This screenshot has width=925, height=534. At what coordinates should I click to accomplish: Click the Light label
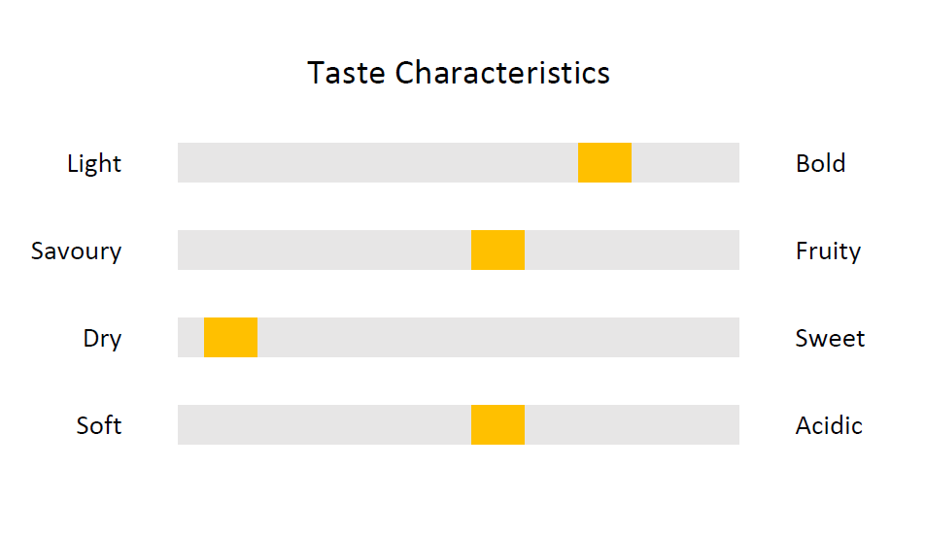(94, 163)
